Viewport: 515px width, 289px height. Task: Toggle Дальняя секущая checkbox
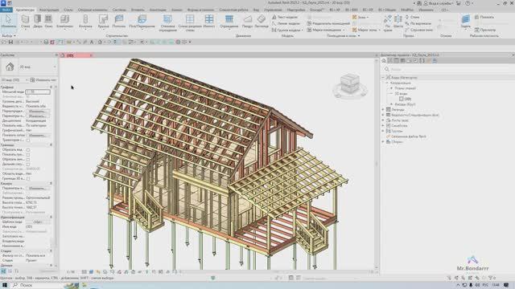click(28, 164)
